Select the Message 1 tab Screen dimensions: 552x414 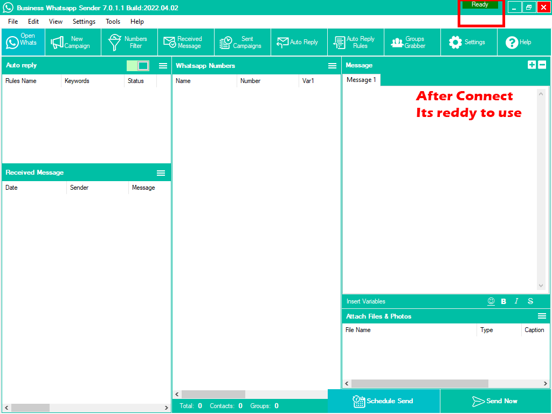tap(361, 80)
